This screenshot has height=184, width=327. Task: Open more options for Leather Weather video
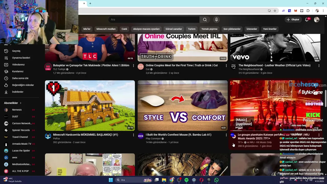pyautogui.click(x=319, y=66)
